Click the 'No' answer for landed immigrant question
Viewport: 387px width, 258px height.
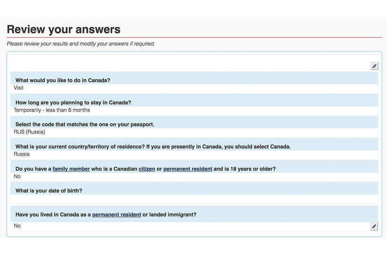point(17,225)
